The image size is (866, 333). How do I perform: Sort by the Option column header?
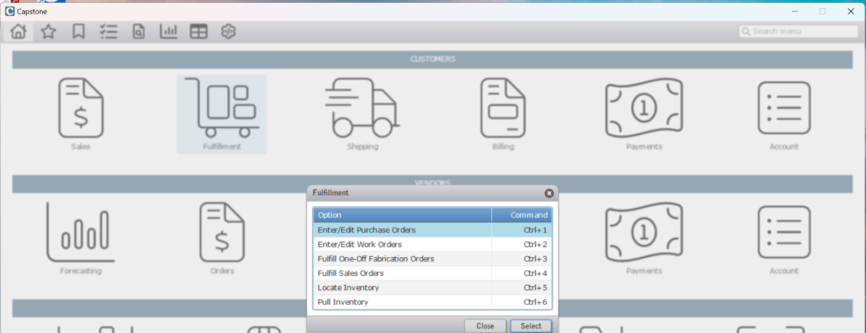[x=402, y=215]
